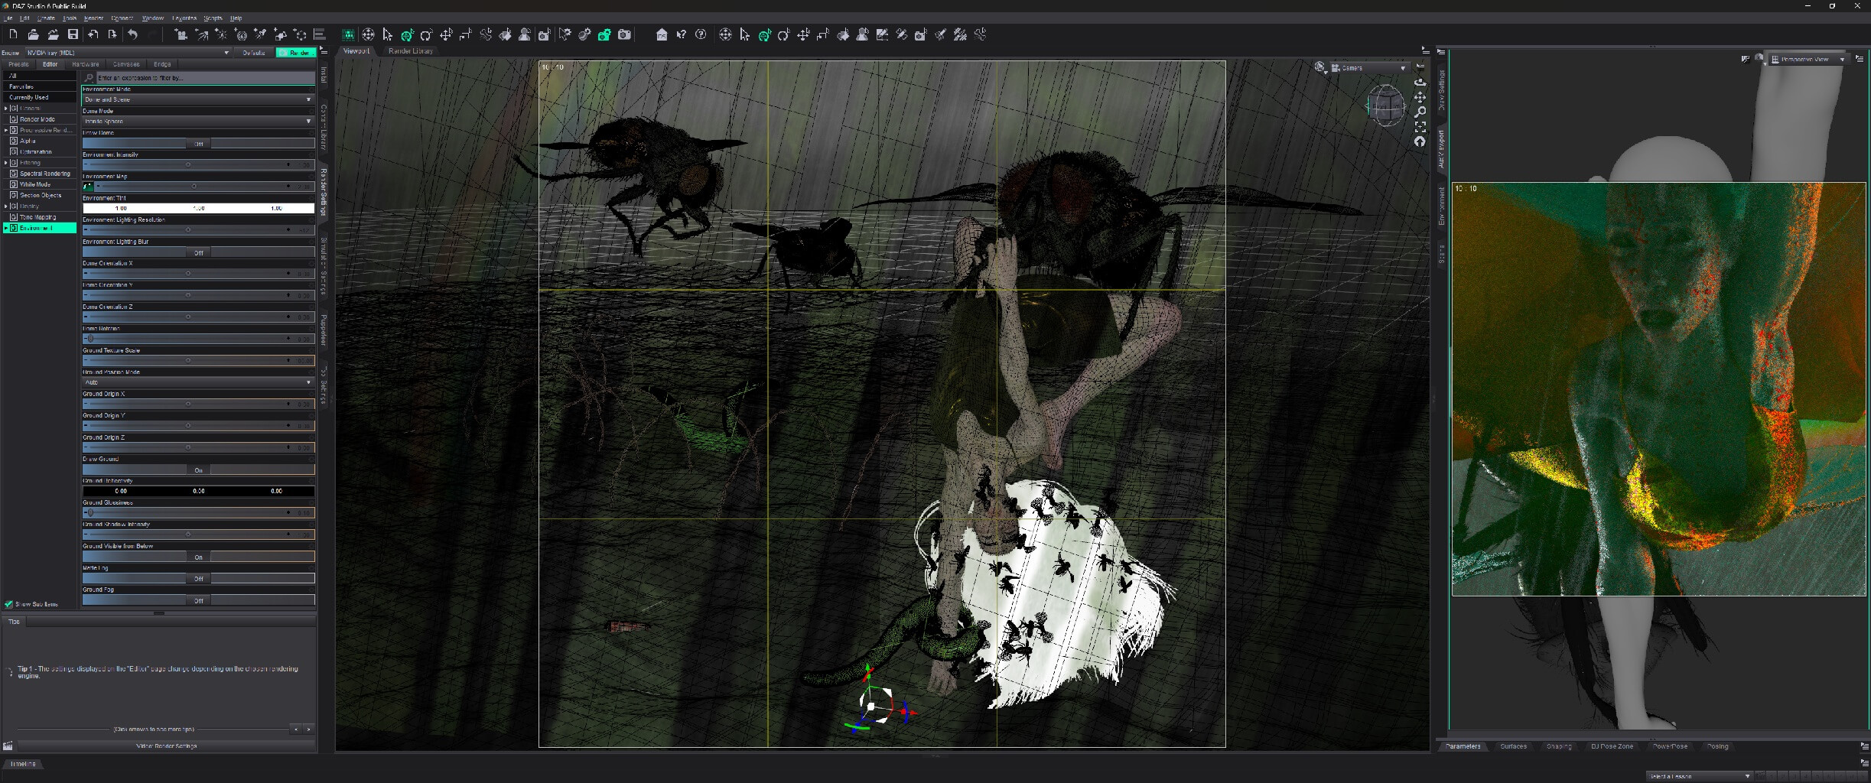The image size is (1871, 783).
Task: Open Environment Mode Dome and Scene dropdown
Action: pyautogui.click(x=198, y=99)
